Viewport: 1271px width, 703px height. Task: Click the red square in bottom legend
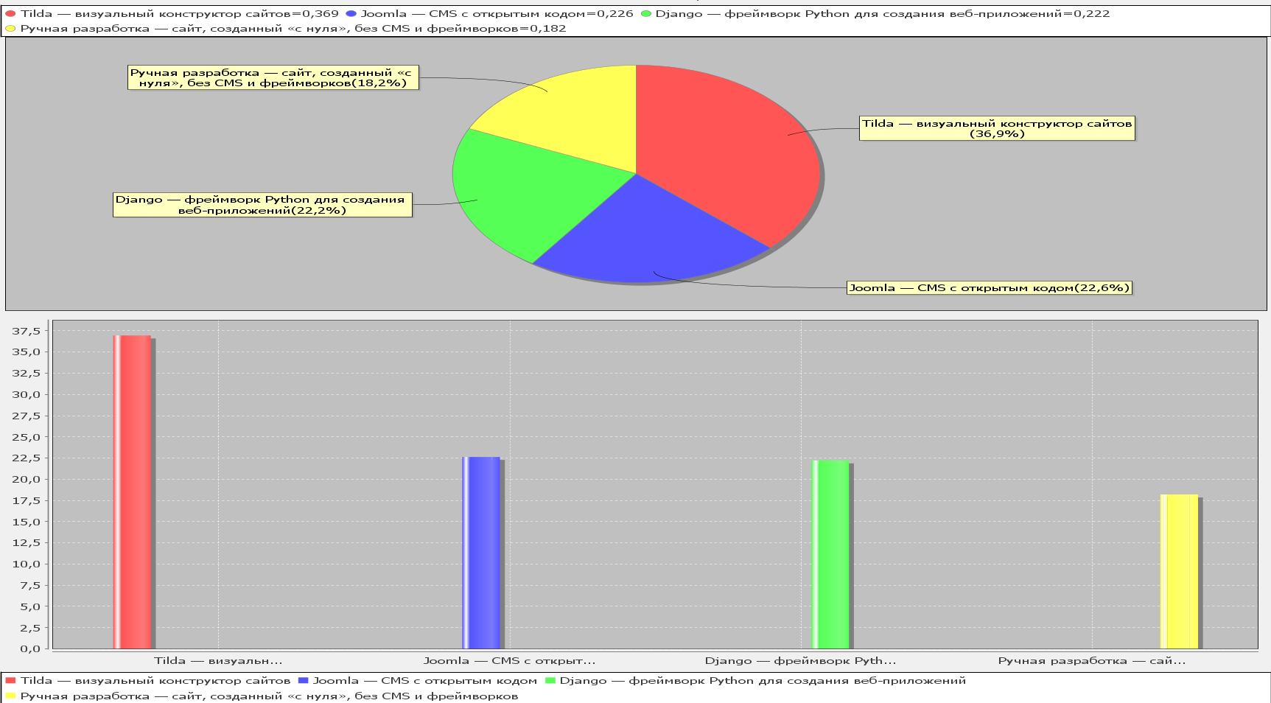(10, 681)
